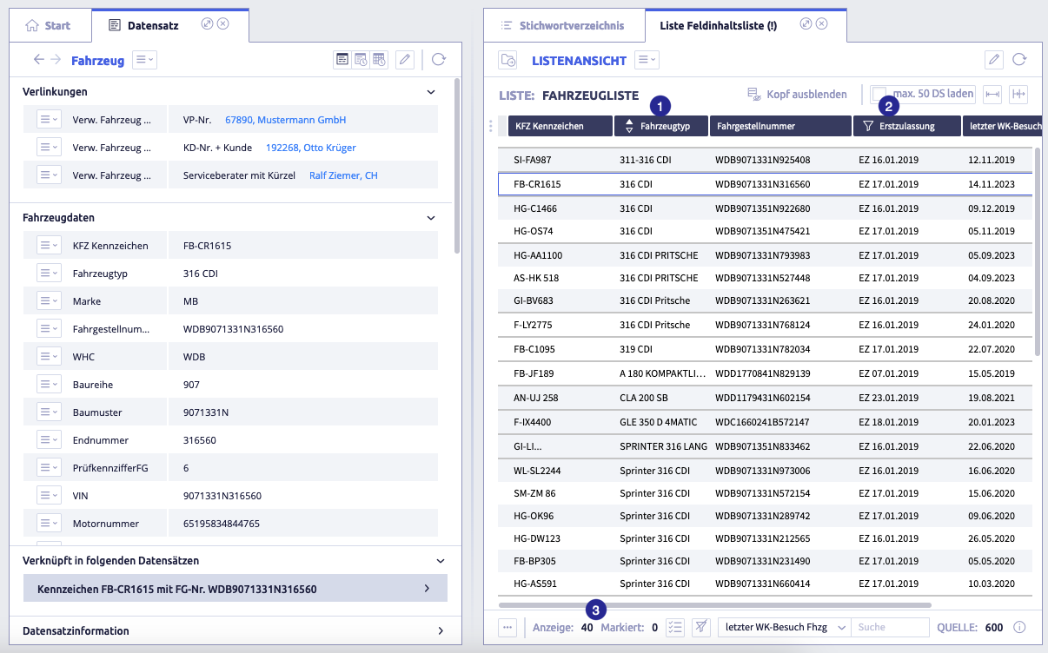This screenshot has height=653, width=1048.
Task: Open the record history view icon with clock
Action: pyautogui.click(x=361, y=60)
